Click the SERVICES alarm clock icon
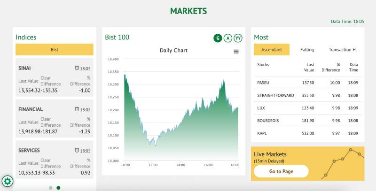Image resolution: width=376 pixels, height=191 pixels. (77, 151)
